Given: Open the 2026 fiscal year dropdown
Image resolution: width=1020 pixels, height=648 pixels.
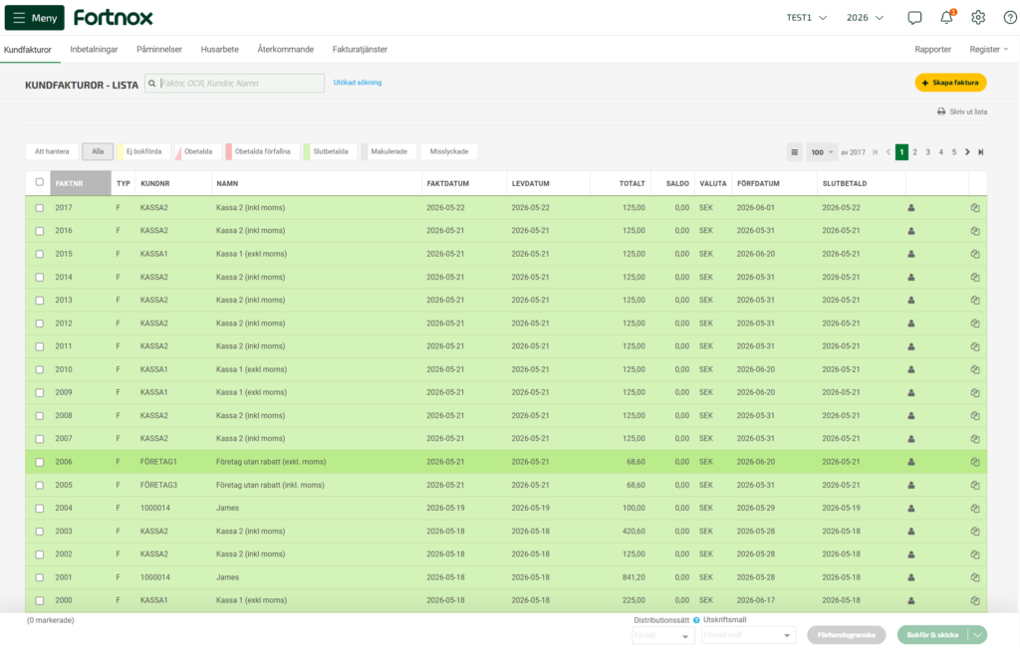Looking at the screenshot, I should click(x=866, y=18).
